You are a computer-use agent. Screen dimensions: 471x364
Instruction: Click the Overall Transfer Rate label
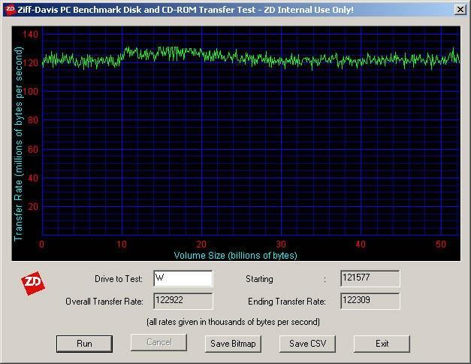click(x=104, y=302)
